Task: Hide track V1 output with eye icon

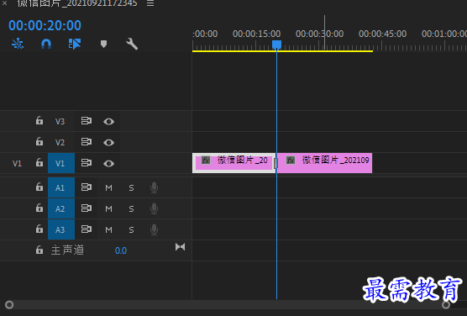Action: [x=108, y=163]
